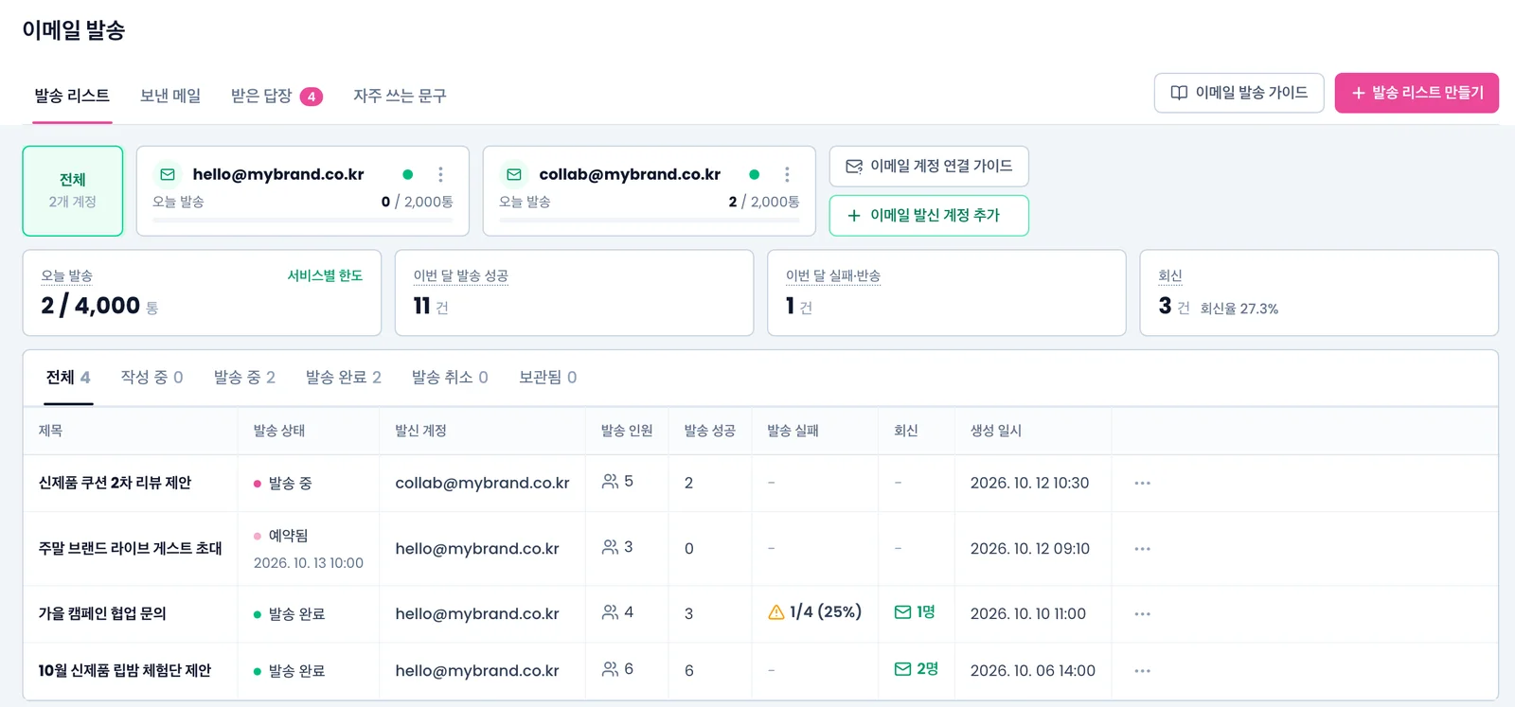Open more actions for 10월 신제품 립밤 체험단 제안
The image size is (1515, 707).
pyautogui.click(x=1143, y=670)
